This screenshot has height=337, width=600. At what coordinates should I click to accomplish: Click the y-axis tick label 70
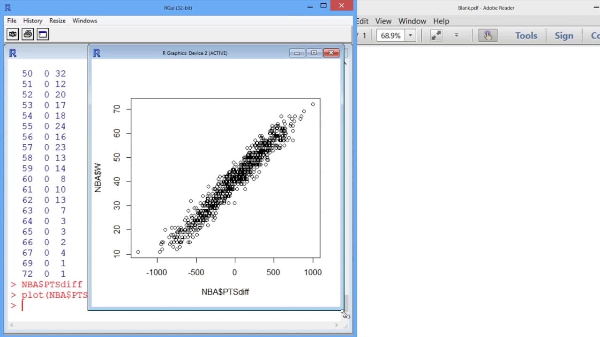pos(117,109)
